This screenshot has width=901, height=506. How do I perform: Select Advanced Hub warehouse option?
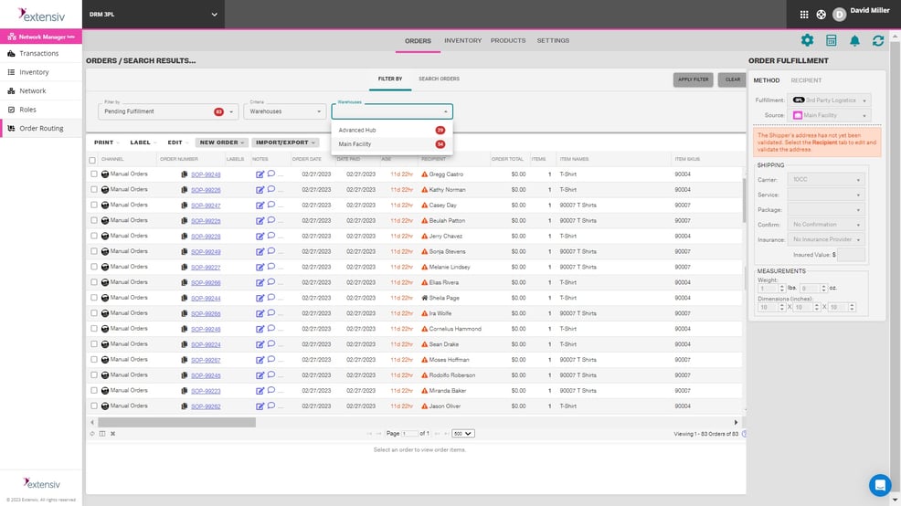click(x=392, y=131)
